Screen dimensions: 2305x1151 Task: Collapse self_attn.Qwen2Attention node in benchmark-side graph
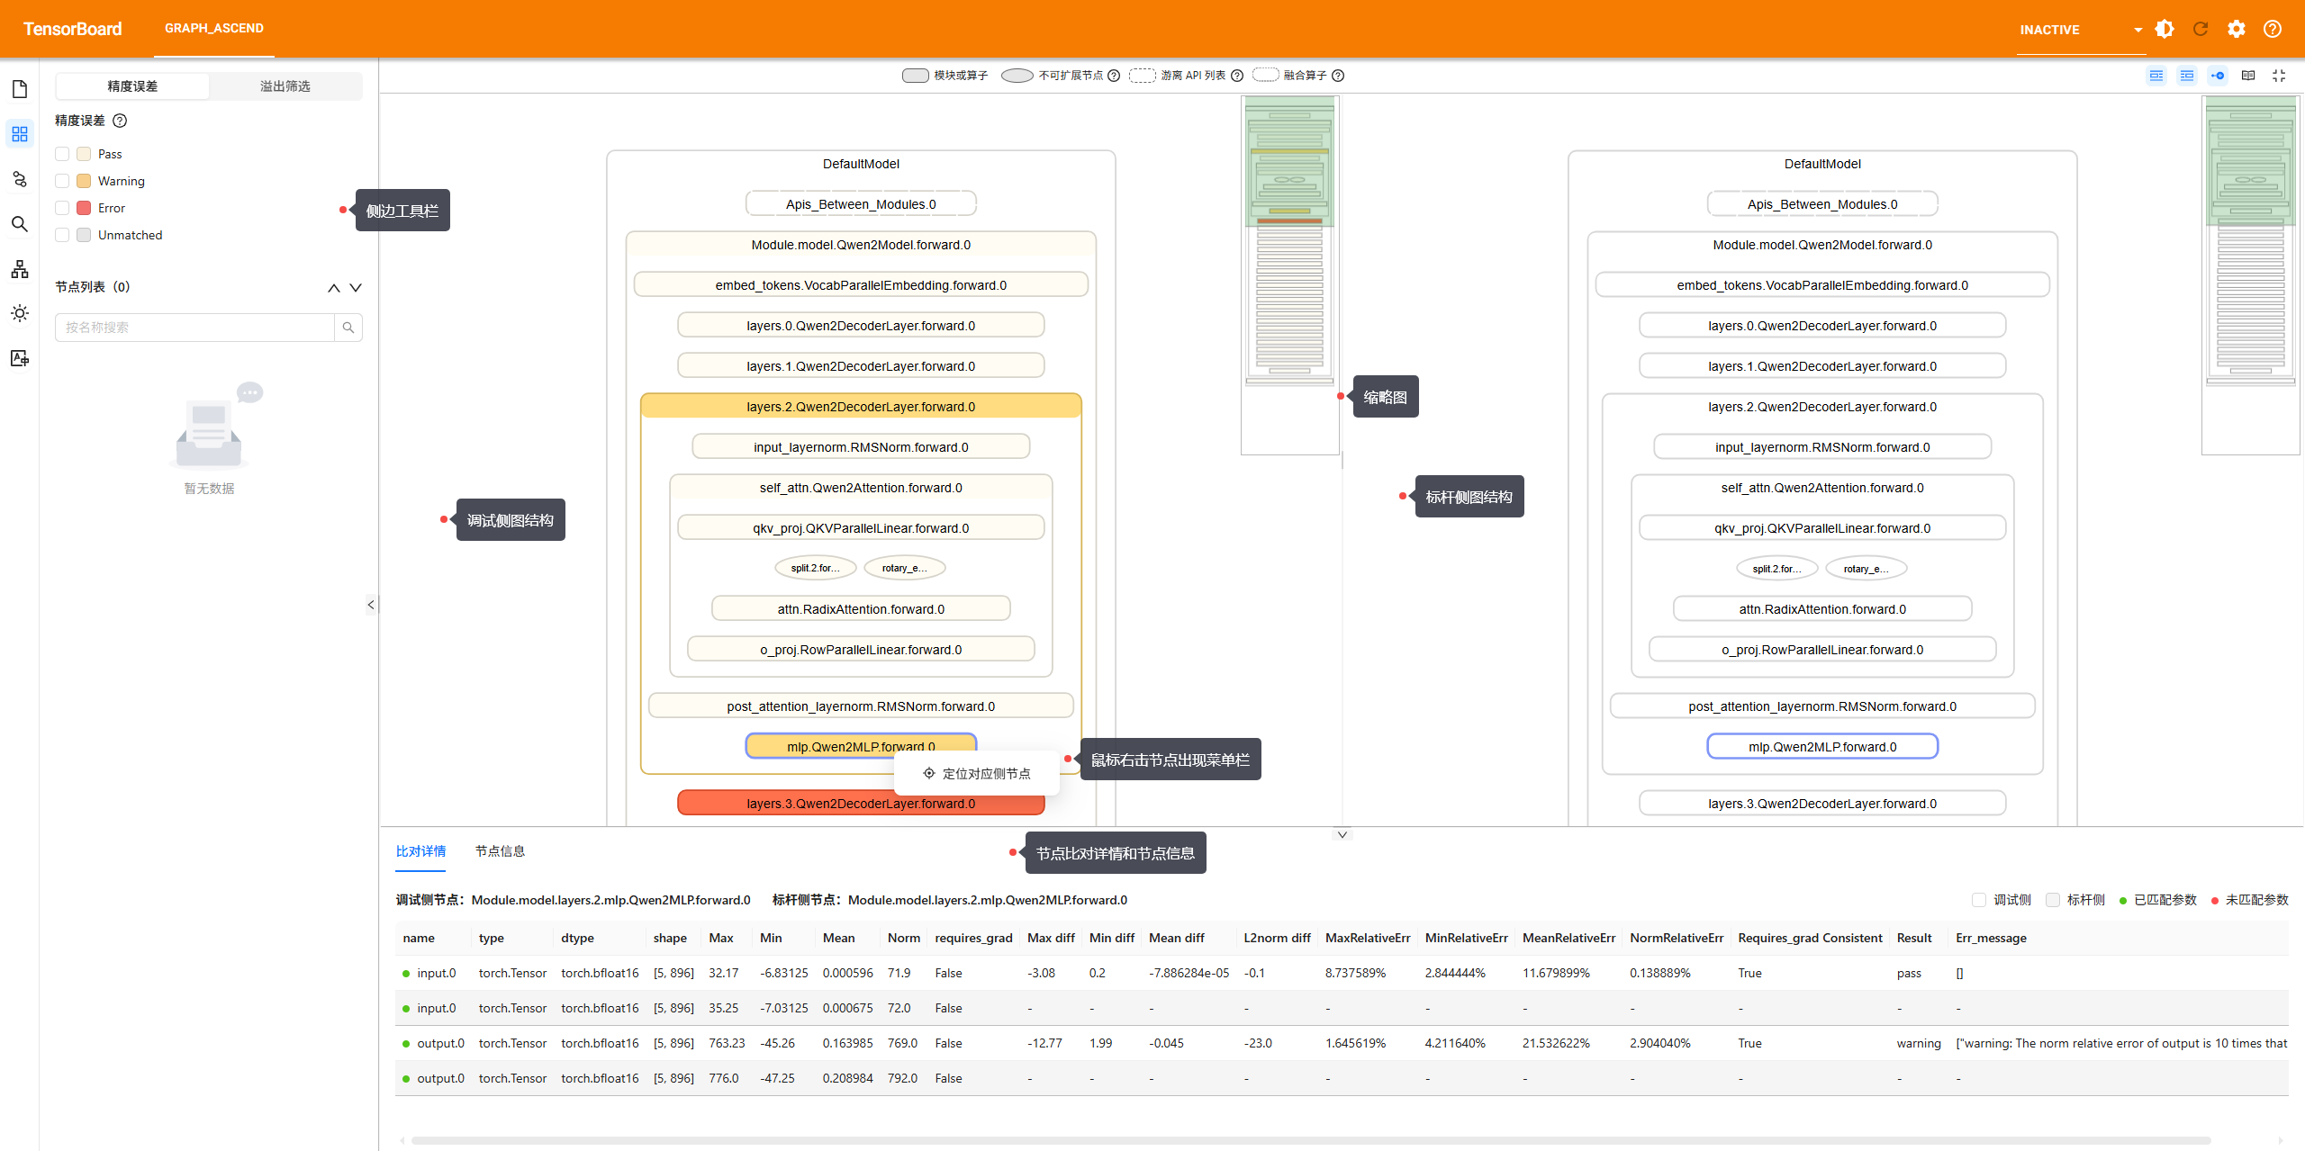point(1822,488)
